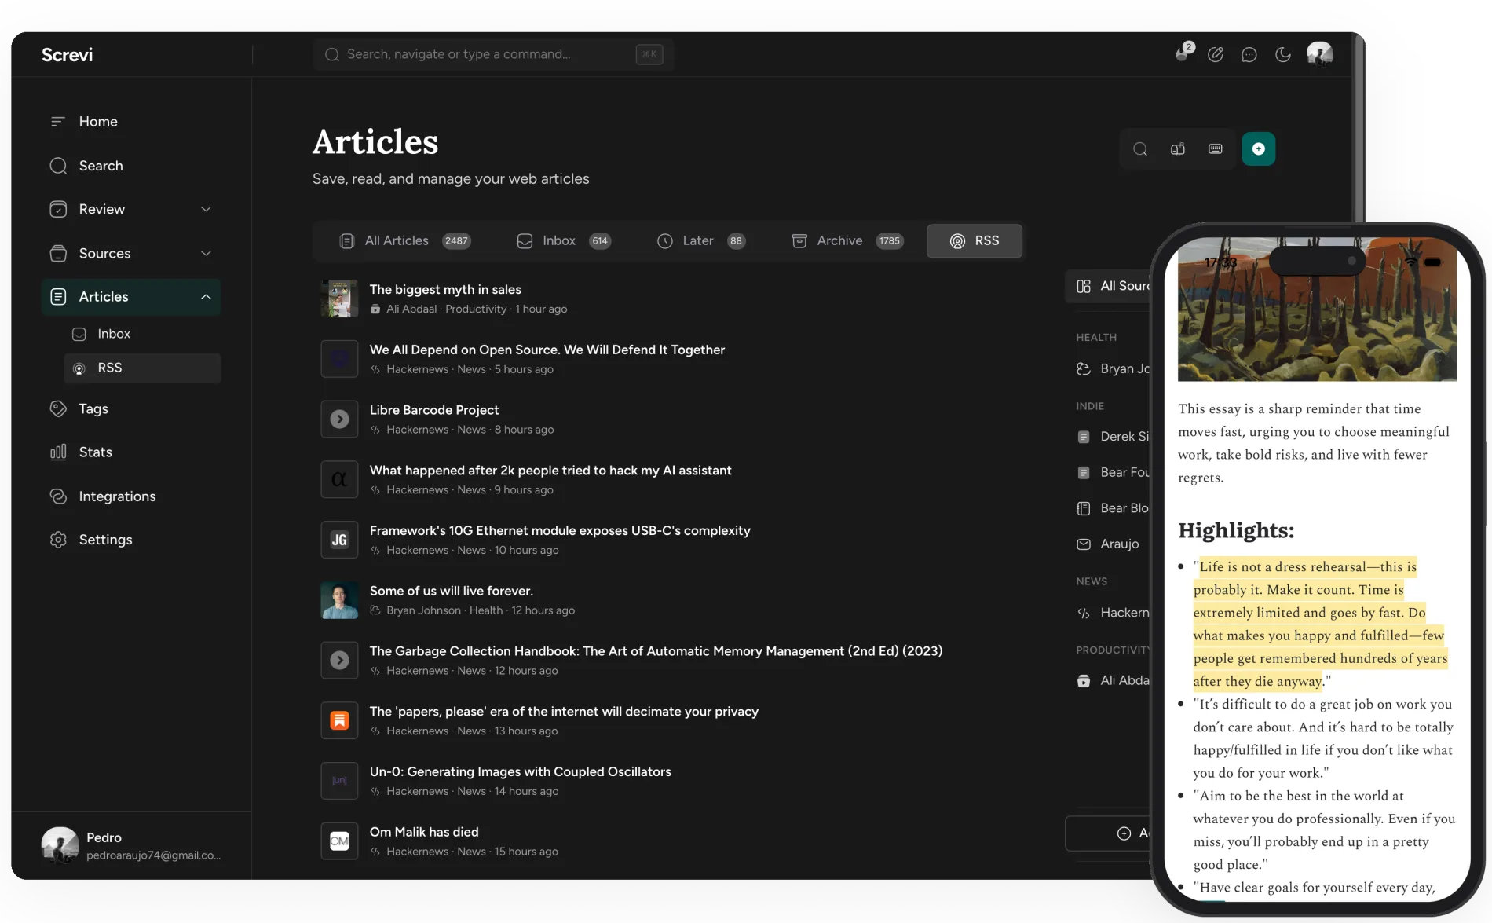Click search icon in Articles toolbar
Screen dimensions: 1492x923
1140,149
